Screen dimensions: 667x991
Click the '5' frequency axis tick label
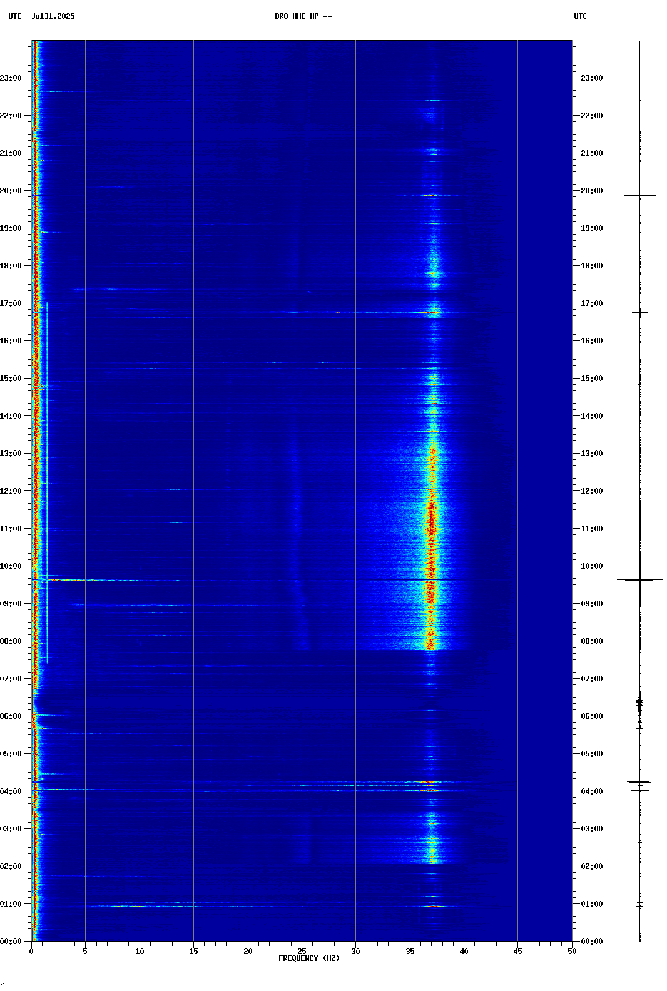click(85, 952)
